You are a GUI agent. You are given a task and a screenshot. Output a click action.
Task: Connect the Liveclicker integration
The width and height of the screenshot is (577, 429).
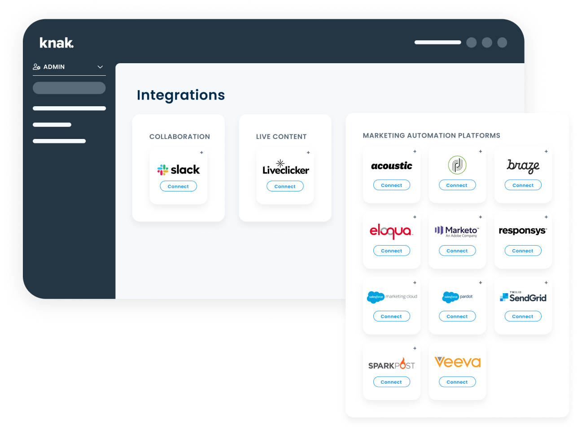(x=285, y=186)
